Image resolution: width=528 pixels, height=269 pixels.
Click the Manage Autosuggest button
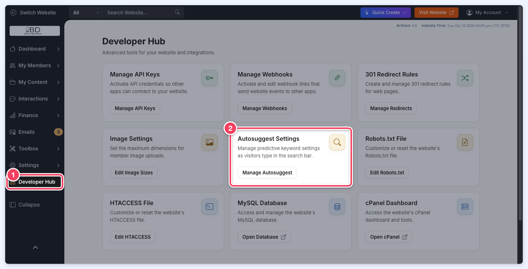(x=267, y=173)
